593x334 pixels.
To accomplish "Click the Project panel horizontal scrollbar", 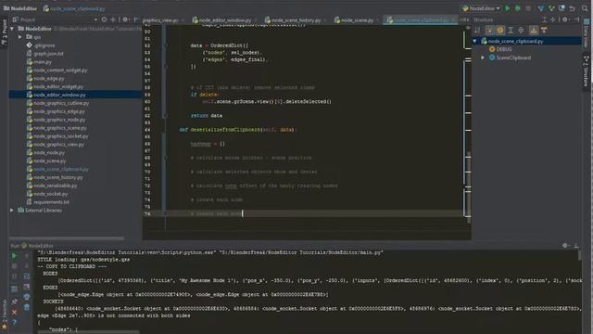I will pos(67,238).
